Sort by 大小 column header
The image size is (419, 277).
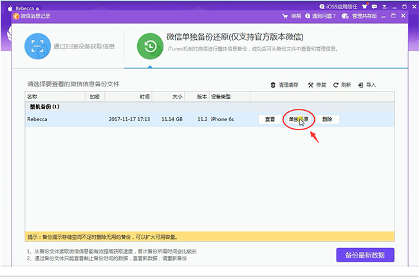[x=177, y=96]
